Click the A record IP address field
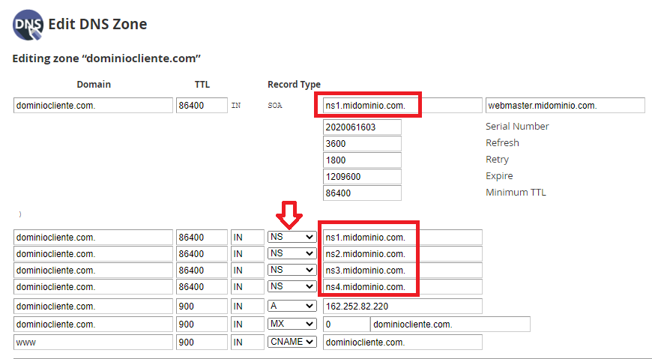 [402, 307]
